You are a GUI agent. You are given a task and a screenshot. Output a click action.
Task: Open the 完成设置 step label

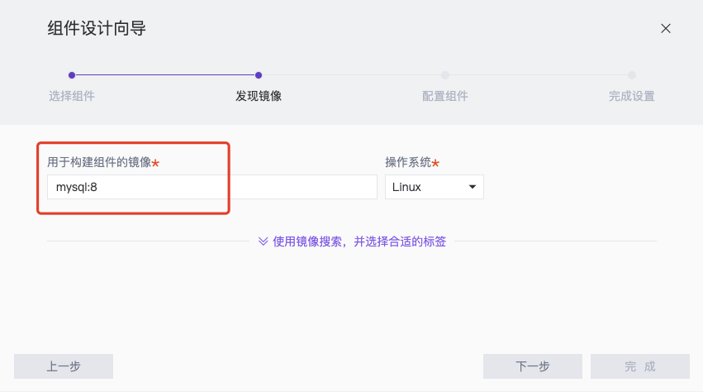tap(632, 96)
